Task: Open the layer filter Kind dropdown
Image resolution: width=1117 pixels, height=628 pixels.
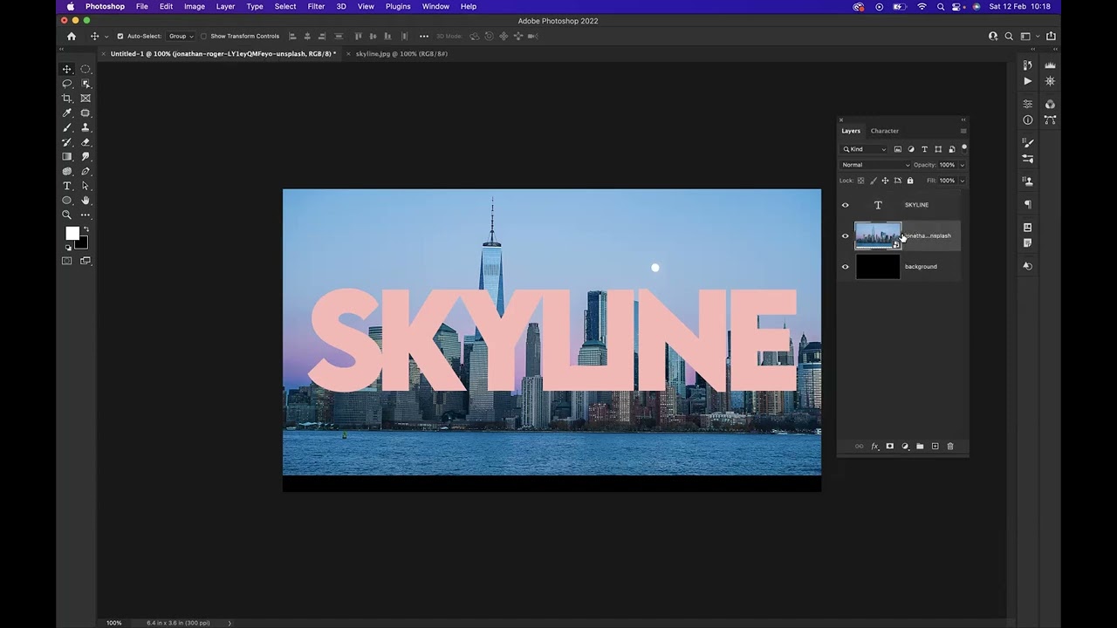Action: pyautogui.click(x=865, y=149)
